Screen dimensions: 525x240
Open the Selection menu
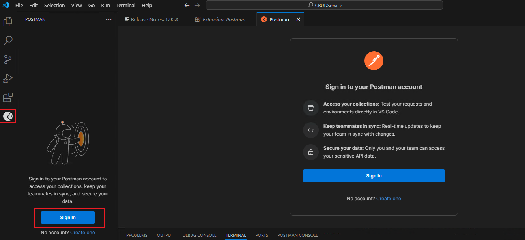pos(54,5)
